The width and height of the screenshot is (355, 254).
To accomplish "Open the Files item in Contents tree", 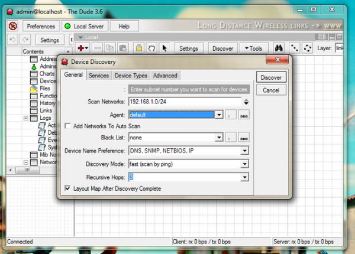I will tap(45, 88).
